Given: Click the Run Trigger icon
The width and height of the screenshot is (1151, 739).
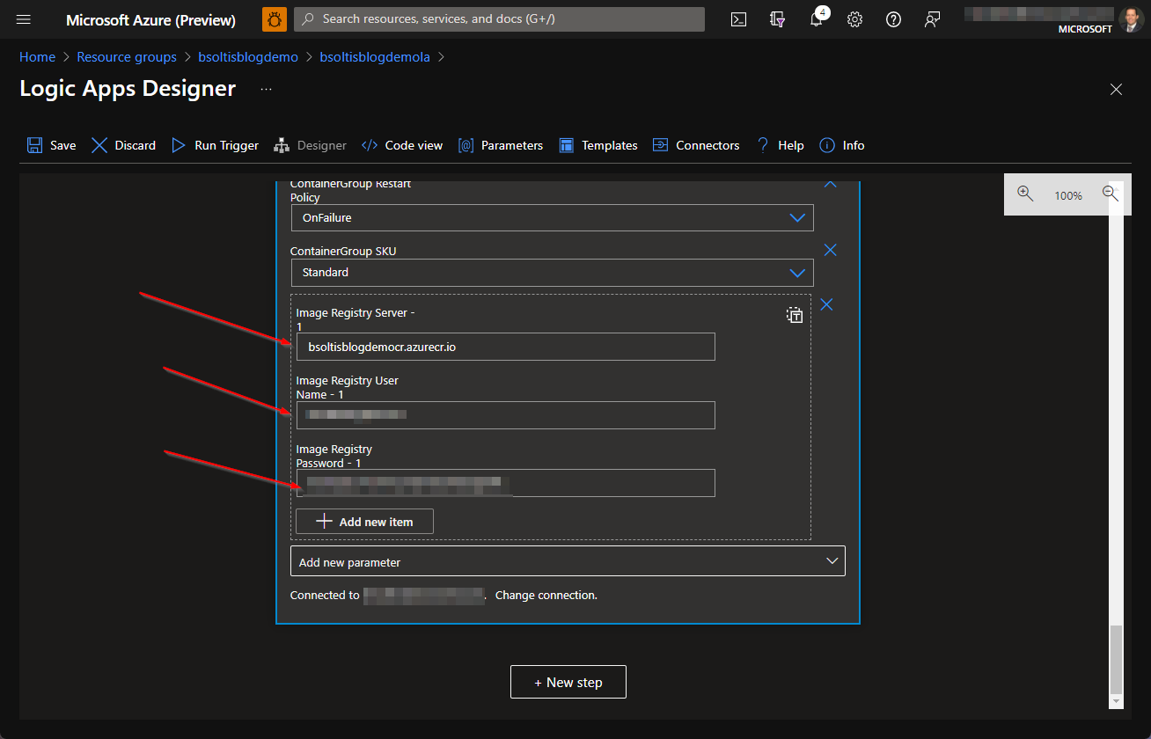Looking at the screenshot, I should (x=178, y=145).
